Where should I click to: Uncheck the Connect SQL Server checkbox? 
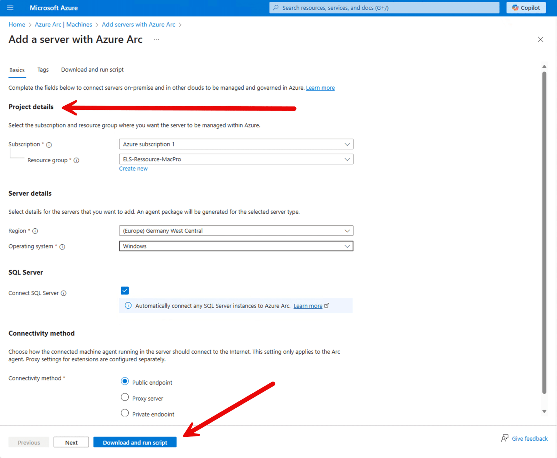125,290
